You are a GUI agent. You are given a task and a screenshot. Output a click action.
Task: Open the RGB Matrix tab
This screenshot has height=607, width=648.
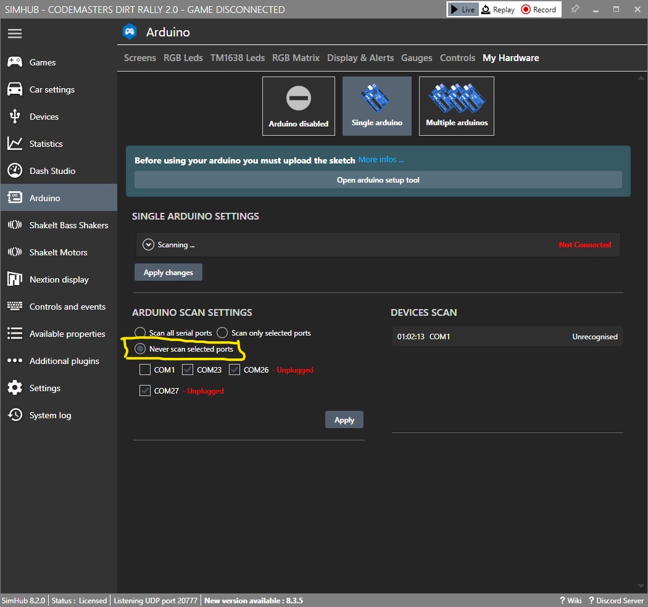(x=296, y=58)
